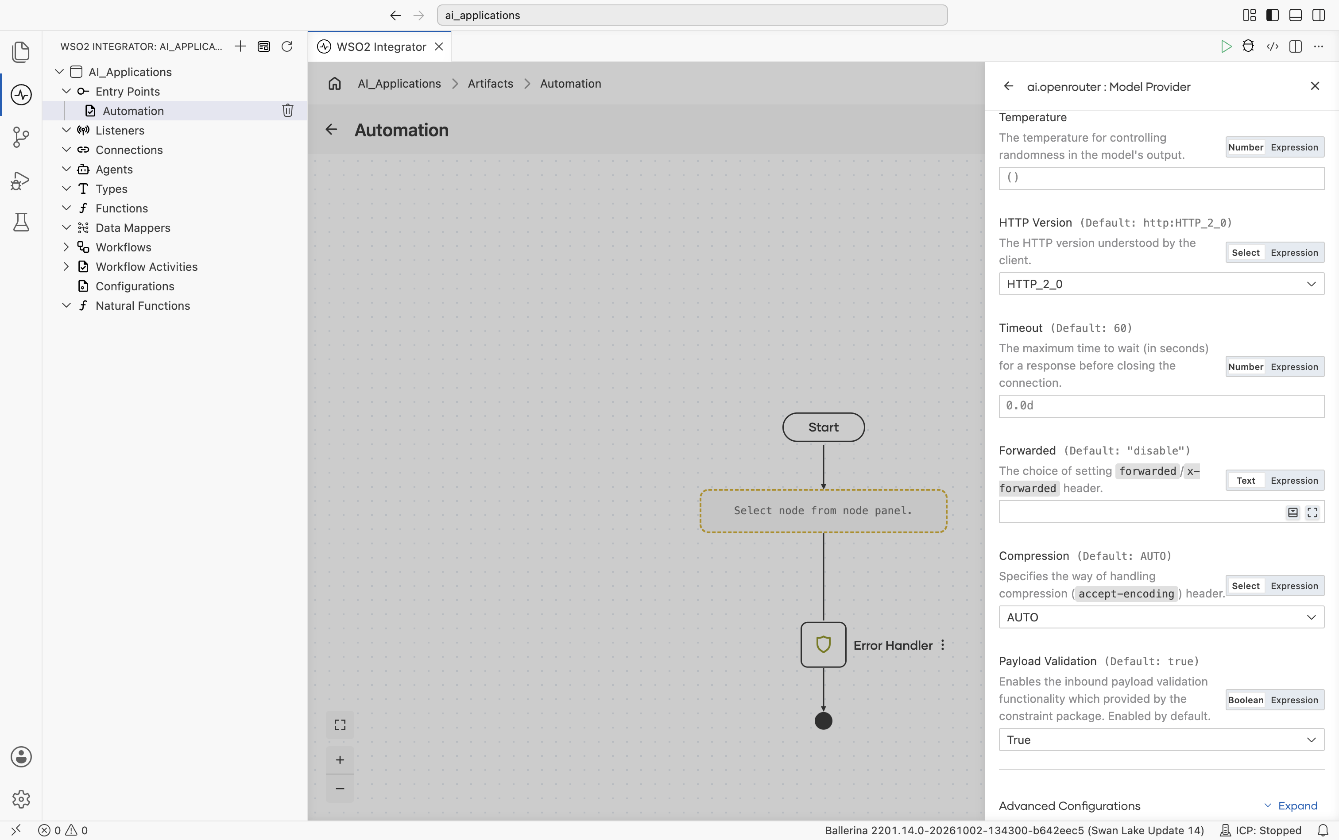Go back from Model Provider panel
This screenshot has height=840, width=1339.
[x=1008, y=86]
